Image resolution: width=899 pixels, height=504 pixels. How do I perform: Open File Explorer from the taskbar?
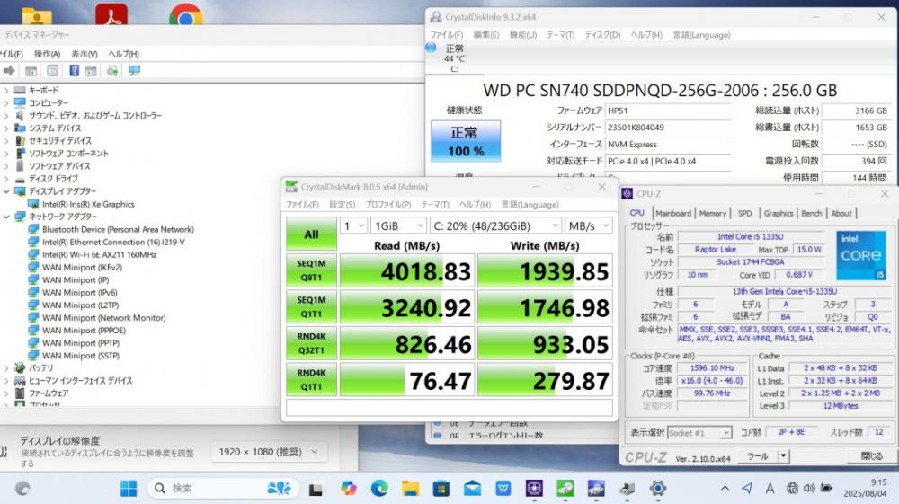410,489
